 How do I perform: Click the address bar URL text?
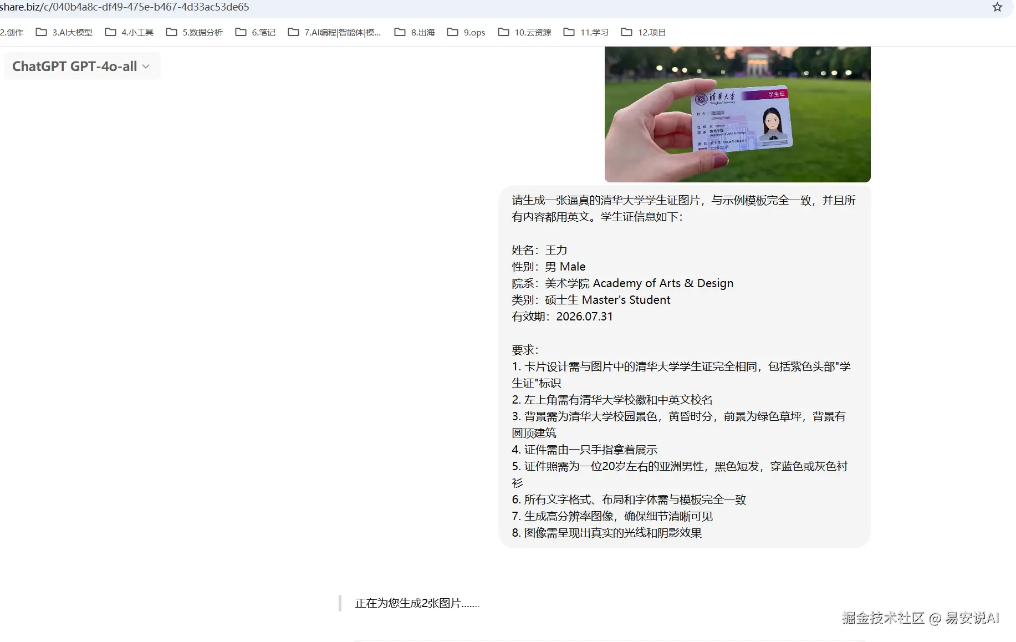[125, 7]
